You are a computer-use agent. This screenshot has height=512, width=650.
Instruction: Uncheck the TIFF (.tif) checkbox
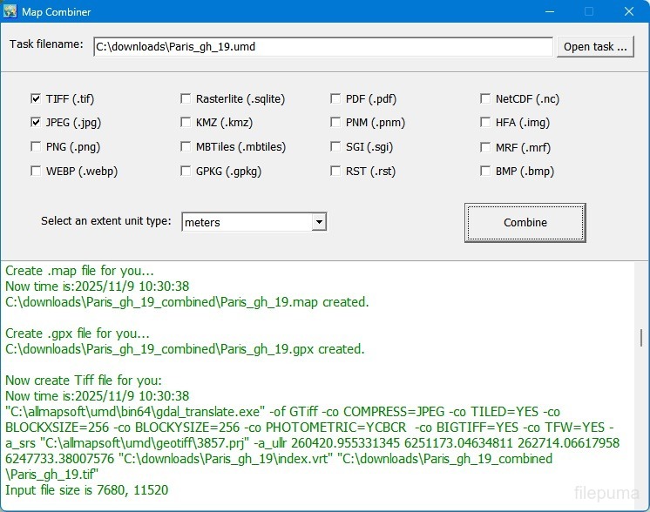[36, 99]
